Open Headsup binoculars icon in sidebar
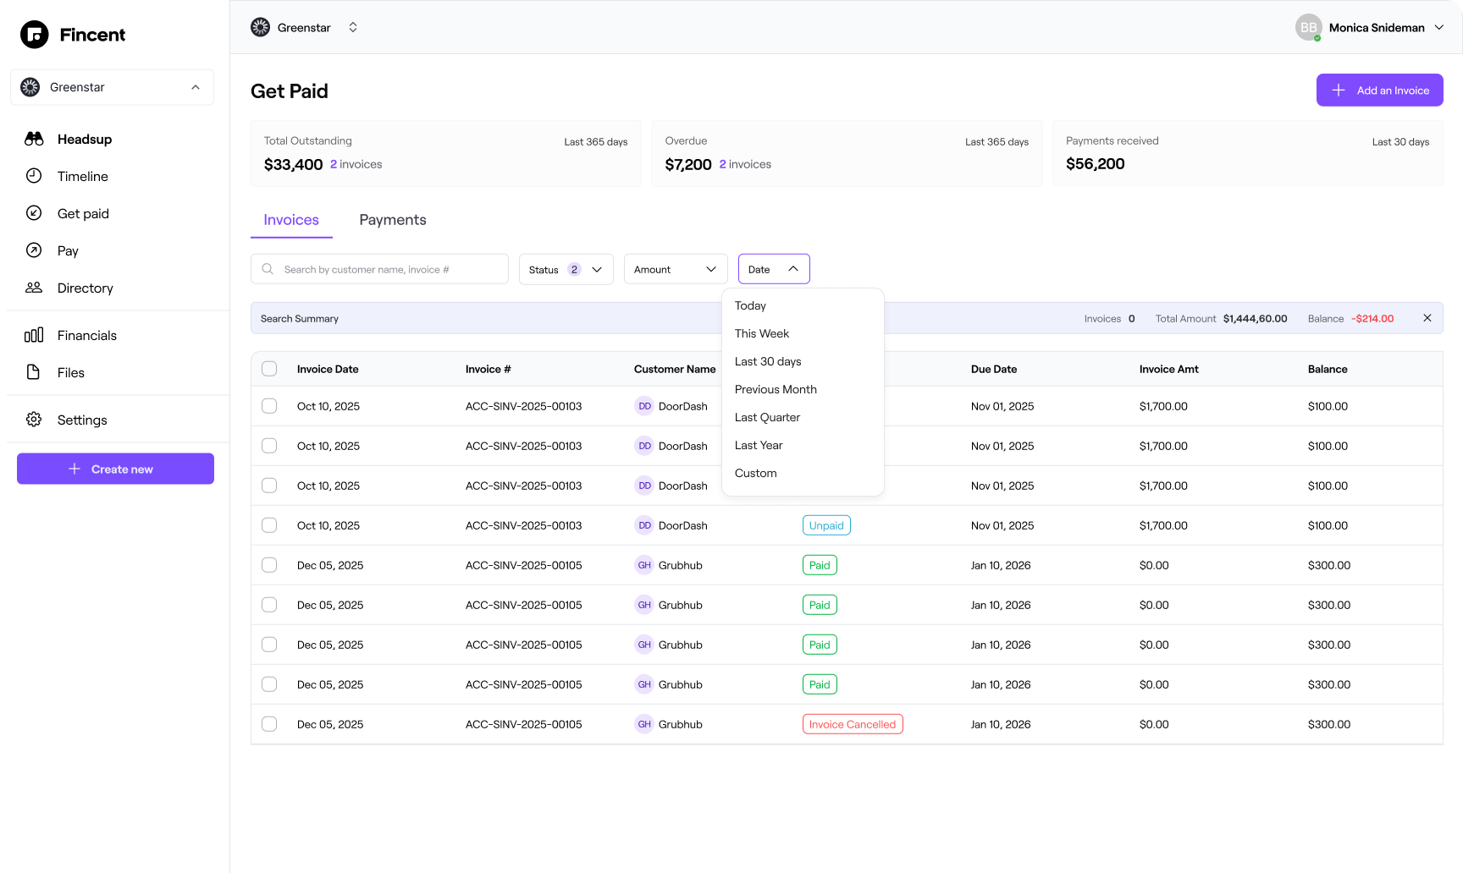The image size is (1463, 873). tap(34, 139)
